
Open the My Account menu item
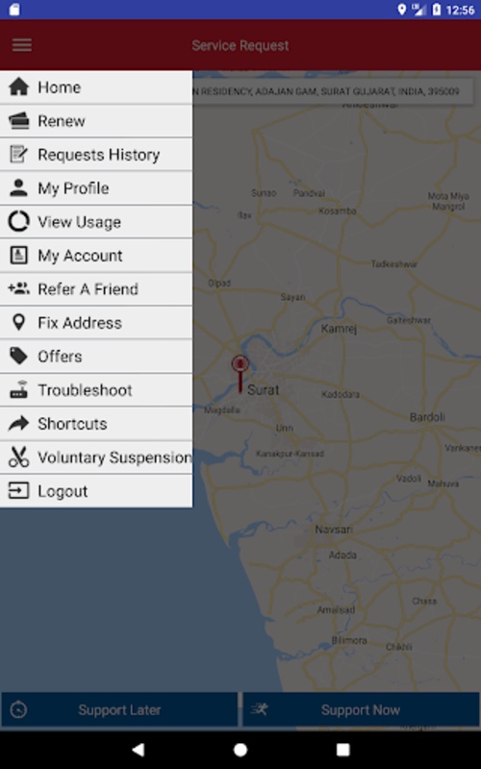point(96,256)
